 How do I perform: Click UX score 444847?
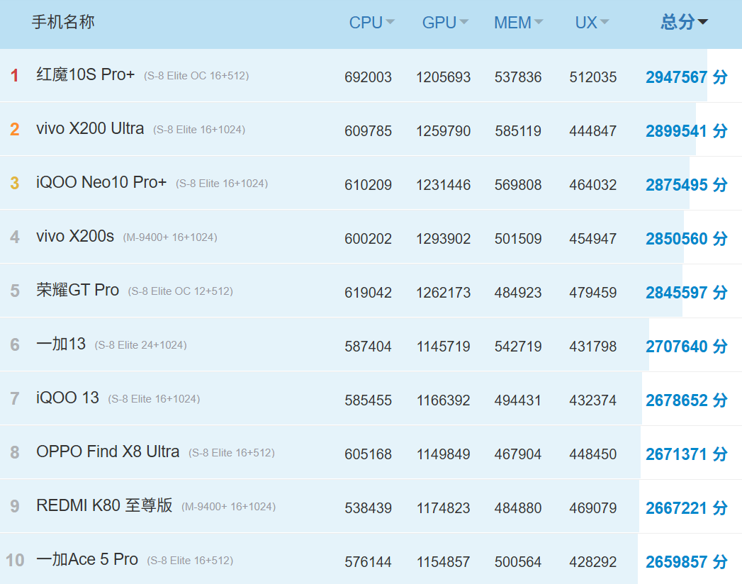pyautogui.click(x=593, y=131)
